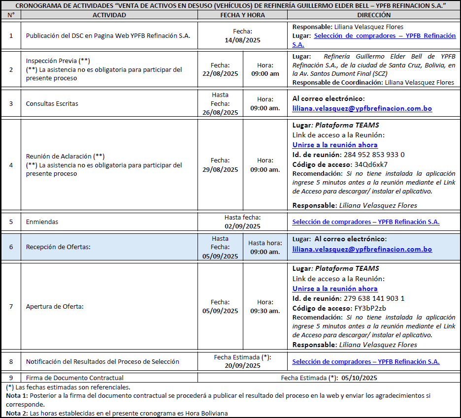The height and width of the screenshot is (418, 461).
Task: Select the 'Apertura de Oferta:' activity text
Action: point(55,307)
